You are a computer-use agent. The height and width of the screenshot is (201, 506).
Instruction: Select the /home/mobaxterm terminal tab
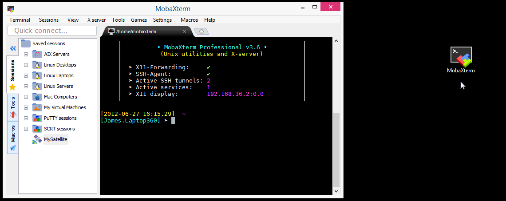click(x=147, y=32)
